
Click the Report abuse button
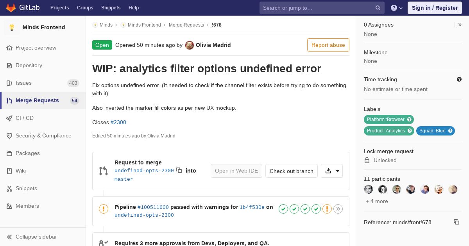click(328, 45)
